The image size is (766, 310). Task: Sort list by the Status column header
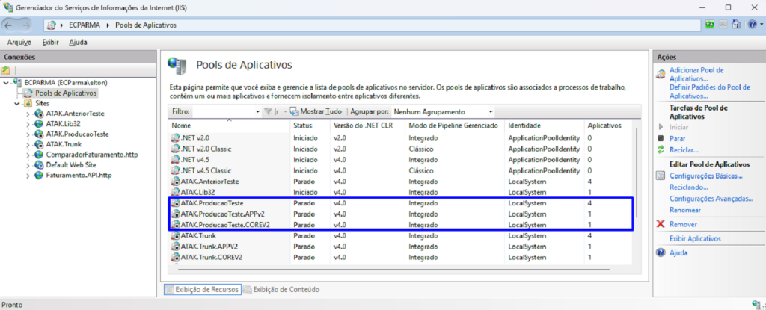[303, 125]
